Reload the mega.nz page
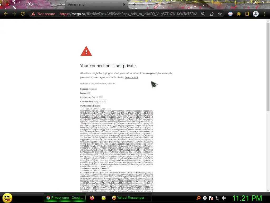Viewport: 270px width, 203px height. click(x=23, y=14)
